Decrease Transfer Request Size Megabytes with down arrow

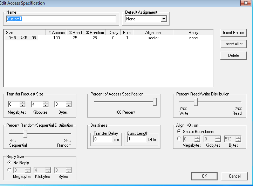pyautogui.click(x=22, y=106)
